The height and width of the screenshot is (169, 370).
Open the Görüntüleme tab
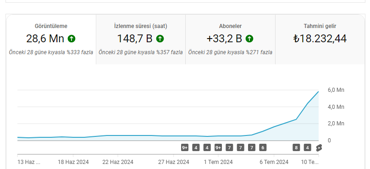coord(51,39)
